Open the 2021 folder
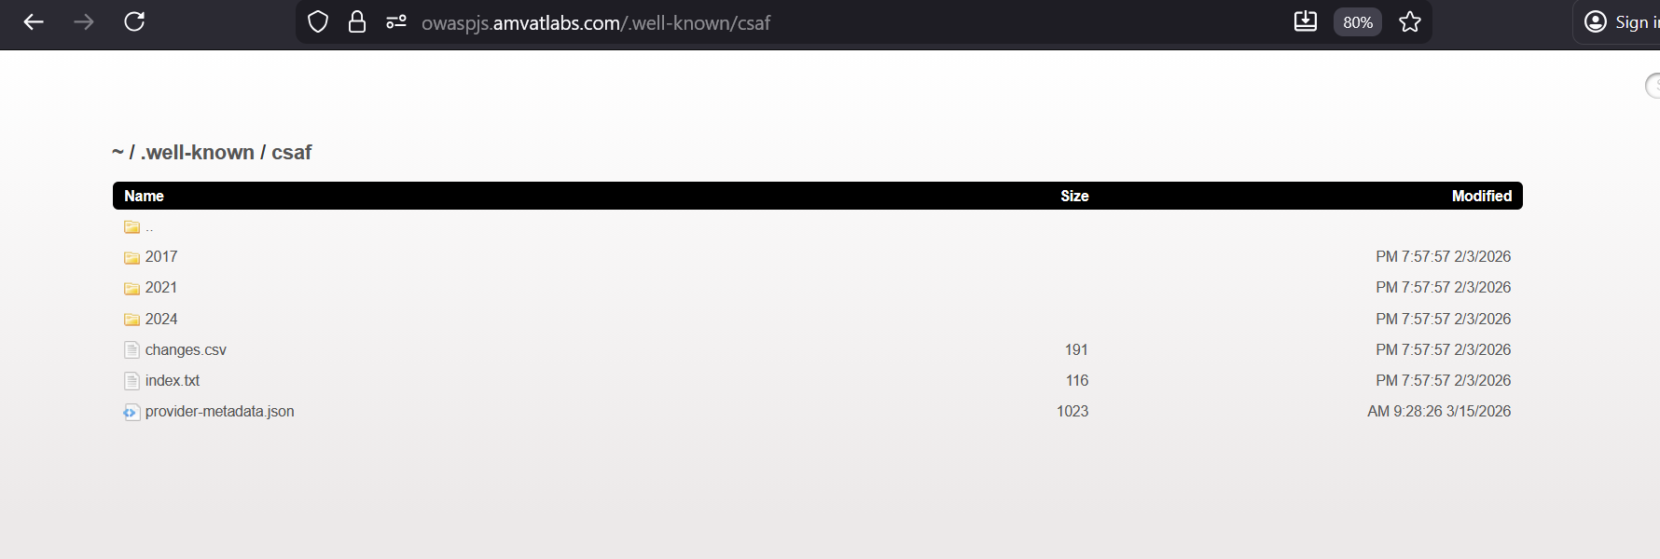Screen dimensions: 1660x559 pos(160,288)
